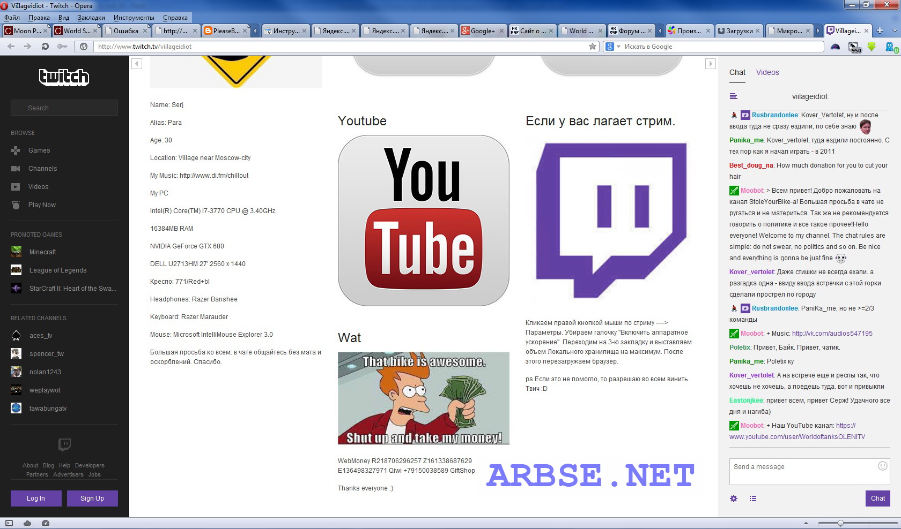Viewport: 901px width, 529px height.
Task: Click the purple Twitch logo panel image
Action: pyautogui.click(x=611, y=220)
